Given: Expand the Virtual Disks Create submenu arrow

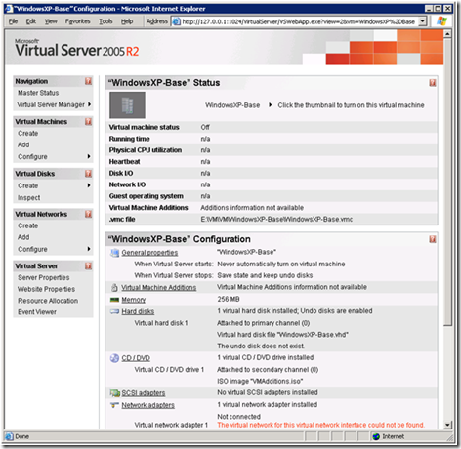Looking at the screenshot, I should click(x=89, y=185).
